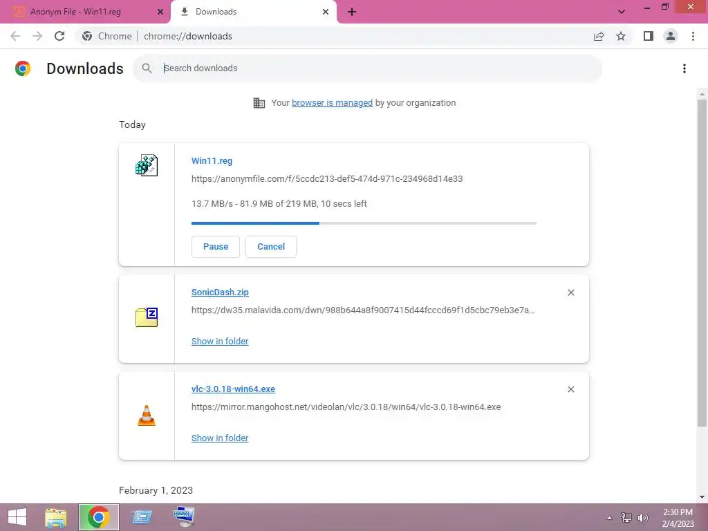Close the Downloads tab

point(326,12)
